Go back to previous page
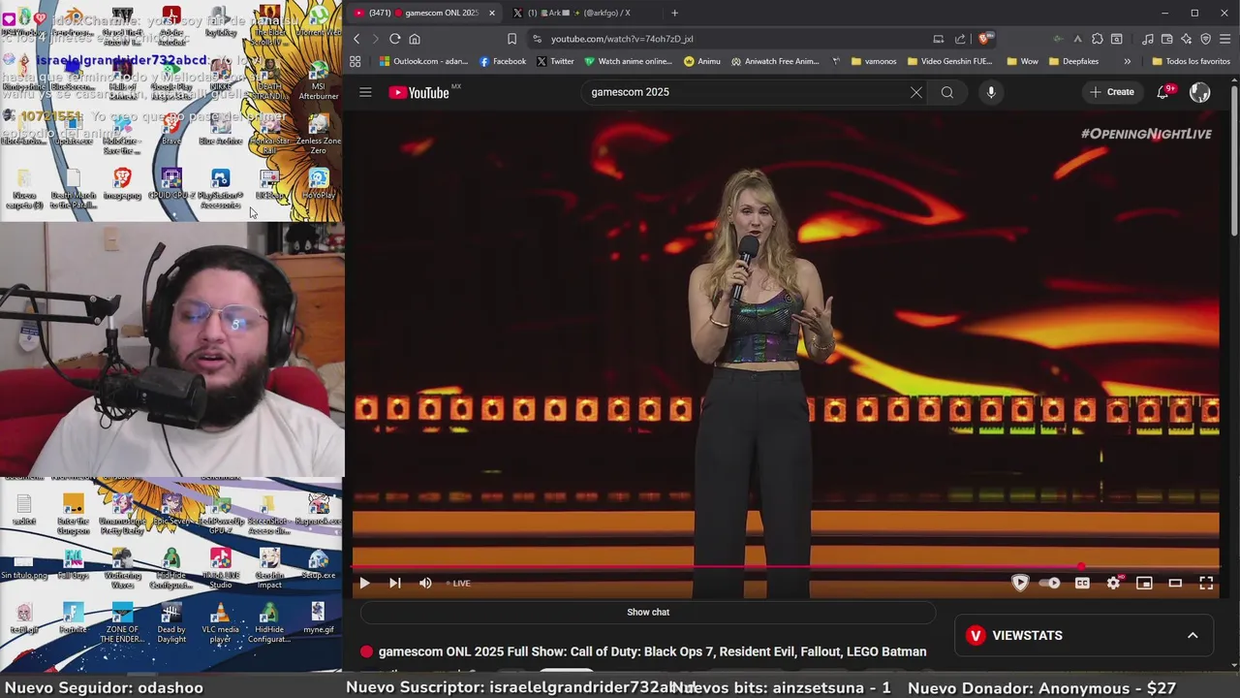This screenshot has width=1240, height=698. point(356,39)
